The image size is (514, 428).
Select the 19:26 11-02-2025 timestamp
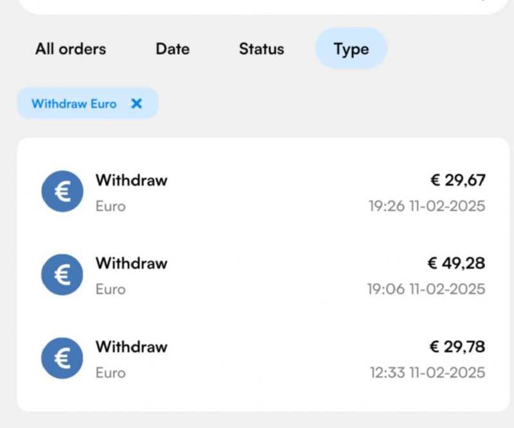(x=427, y=207)
